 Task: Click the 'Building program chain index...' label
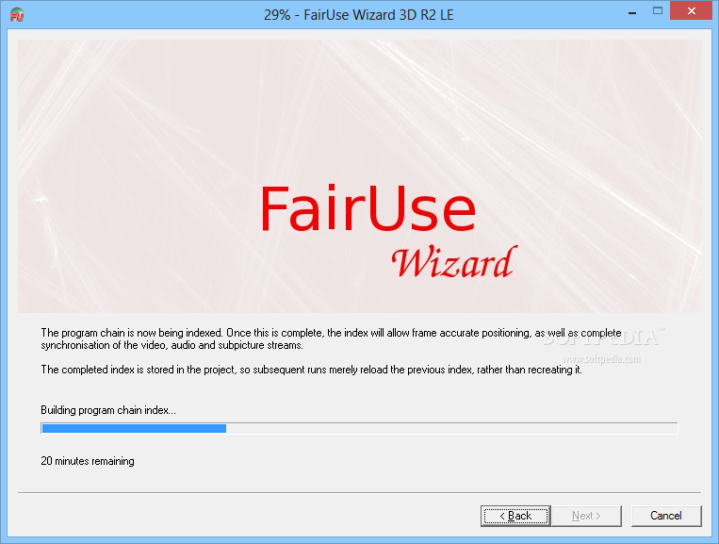coord(108,410)
